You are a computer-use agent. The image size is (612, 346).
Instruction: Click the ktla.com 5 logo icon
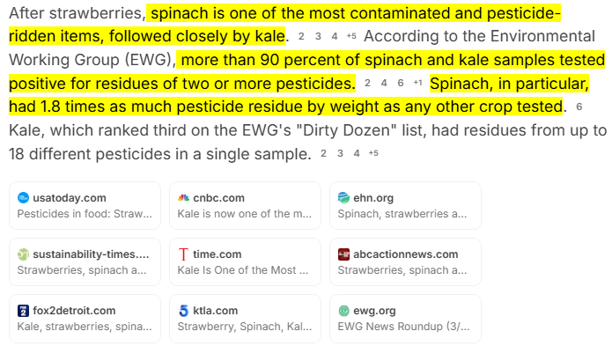183,311
